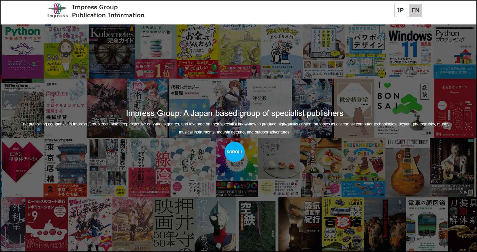The height and width of the screenshot is (252, 477).
Task: Switch language to JP
Action: pos(400,11)
